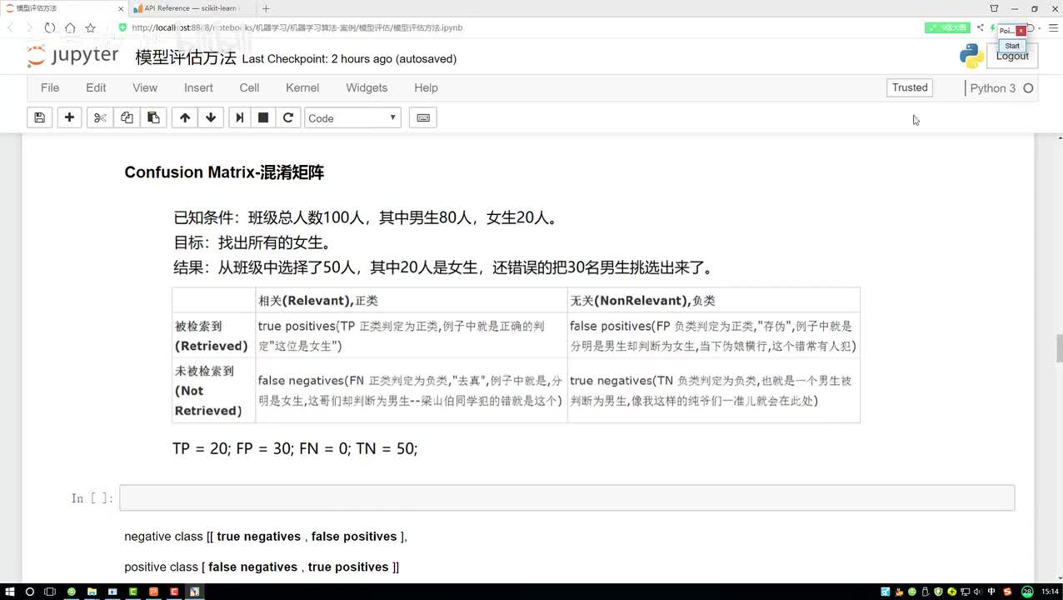This screenshot has width=1063, height=600.
Task: Click the Confusion Matrix-混淆矩阵 heading
Action: point(224,172)
